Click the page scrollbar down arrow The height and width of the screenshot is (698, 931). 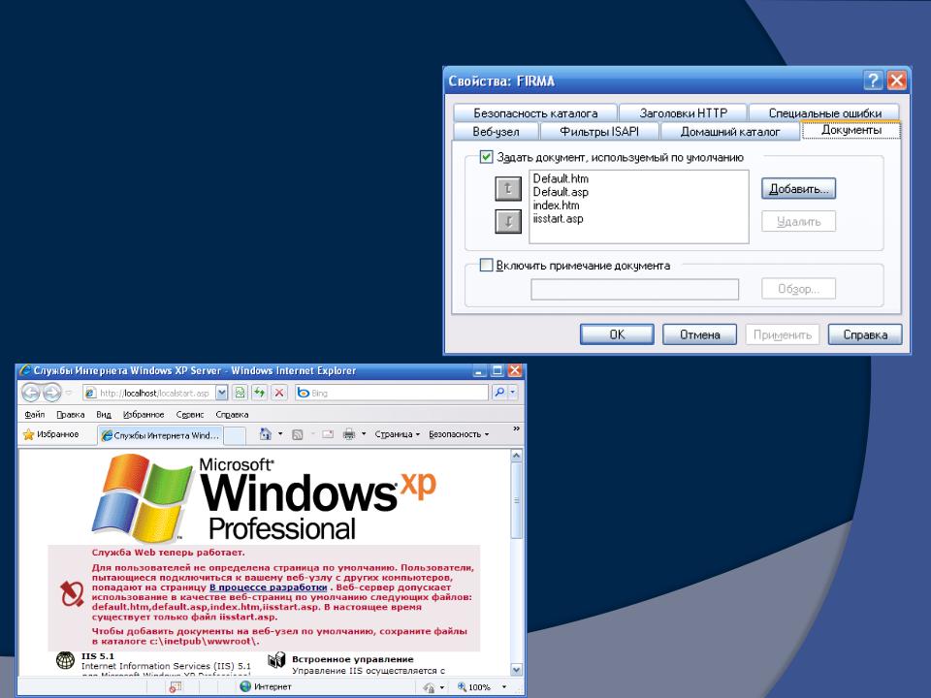click(x=516, y=669)
